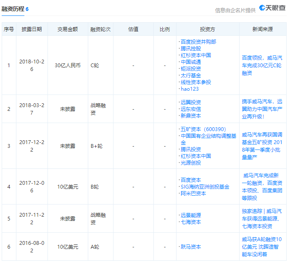Open investor link 跃马资本
290x265 pixels.
[191, 247]
